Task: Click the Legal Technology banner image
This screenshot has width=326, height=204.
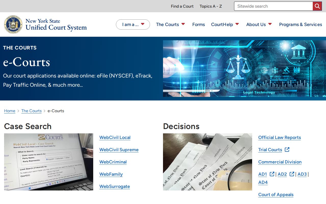Action: 244,69
